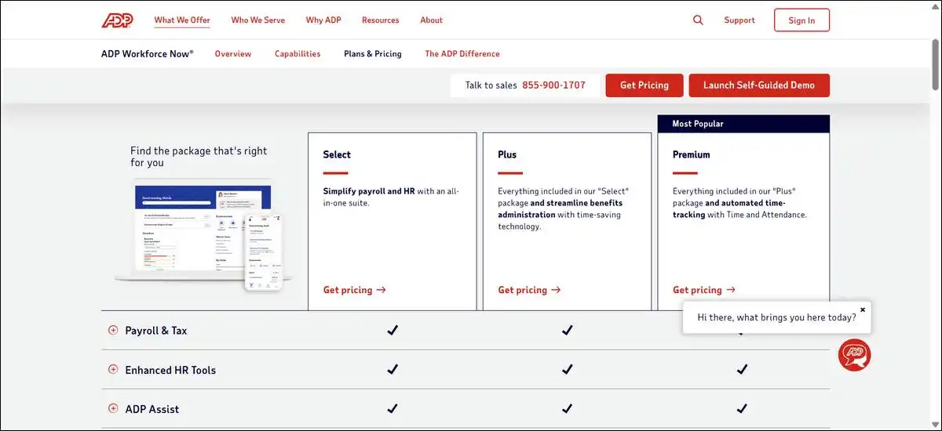
Task: Close the chat greeting popup
Action: (x=863, y=310)
